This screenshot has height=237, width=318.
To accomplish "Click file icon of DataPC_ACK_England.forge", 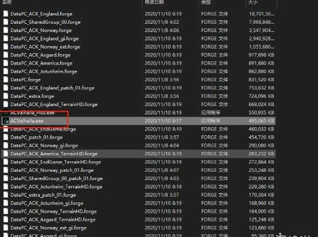I will click(x=6, y=14).
